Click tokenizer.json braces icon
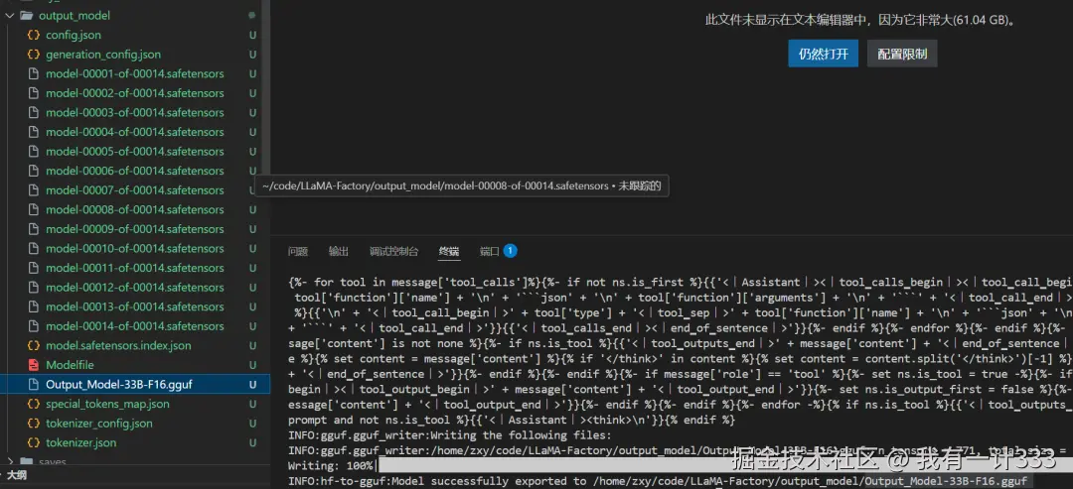 click(x=32, y=442)
